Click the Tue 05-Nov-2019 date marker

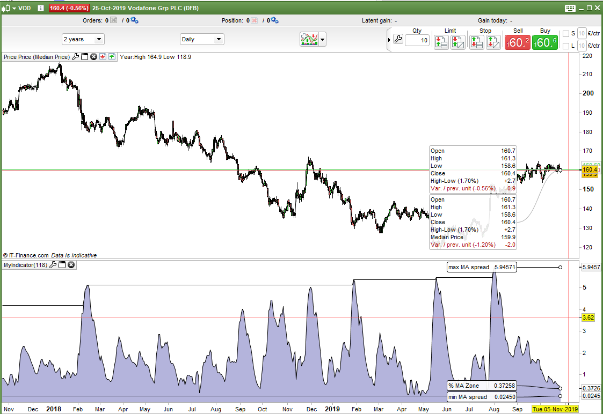pyautogui.click(x=555, y=409)
